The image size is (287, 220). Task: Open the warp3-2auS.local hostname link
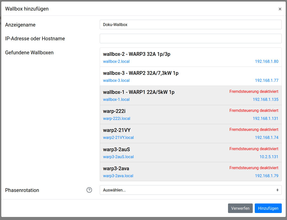pos(118,157)
